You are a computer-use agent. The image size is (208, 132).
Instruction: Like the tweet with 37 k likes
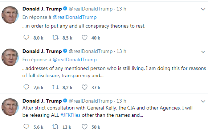85,87
